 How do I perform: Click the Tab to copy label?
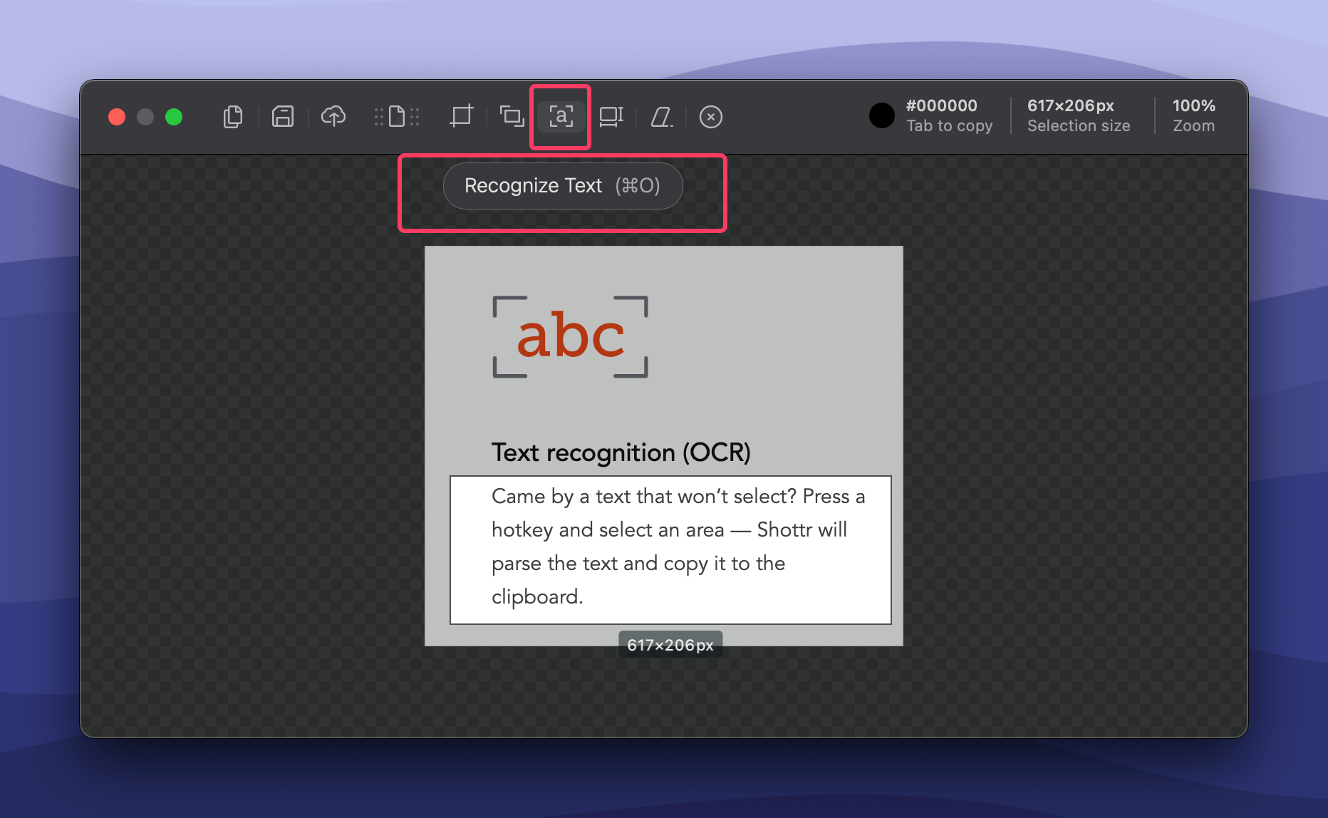949,126
